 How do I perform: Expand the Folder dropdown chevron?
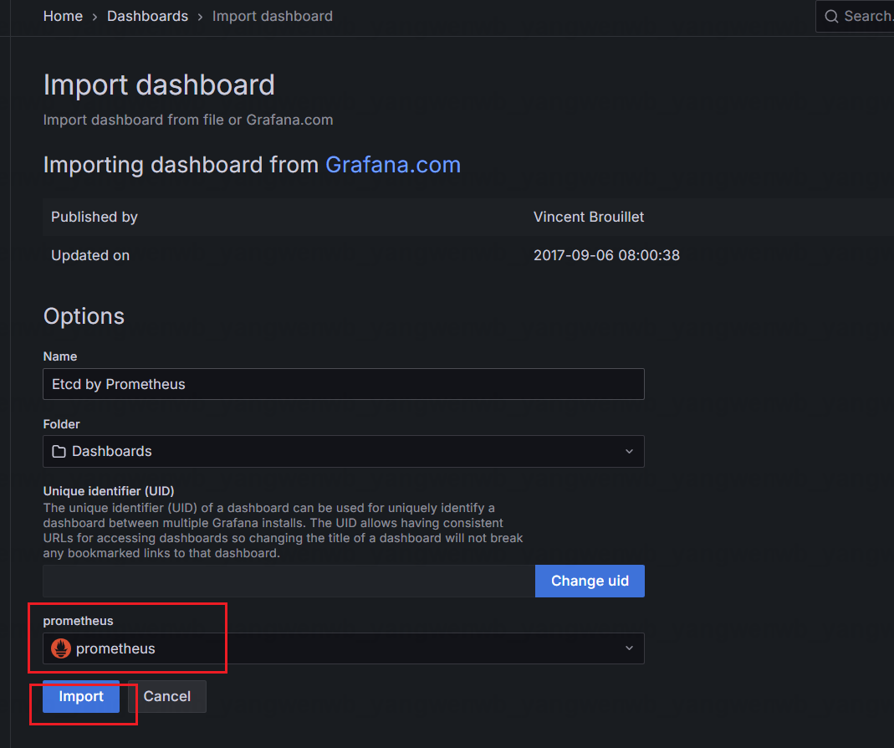click(x=629, y=452)
